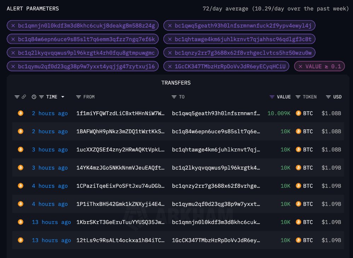Remove the VALUE ≥ 0.1 filter
The width and height of the screenshot is (353, 258).
[x=300, y=66]
